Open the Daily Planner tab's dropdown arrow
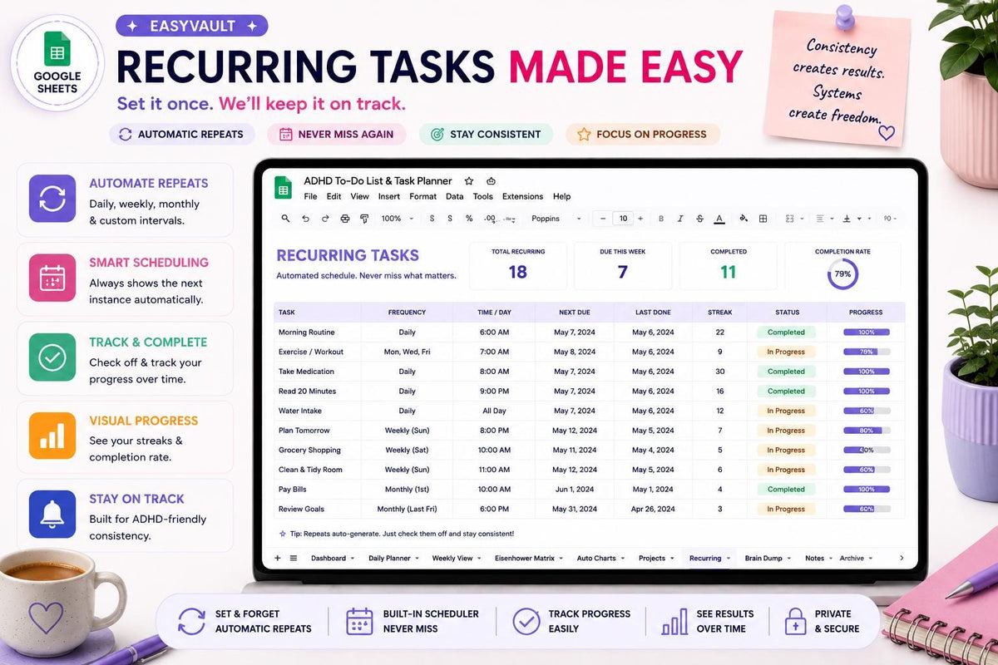Screen dimensions: 998x665 click(418, 559)
